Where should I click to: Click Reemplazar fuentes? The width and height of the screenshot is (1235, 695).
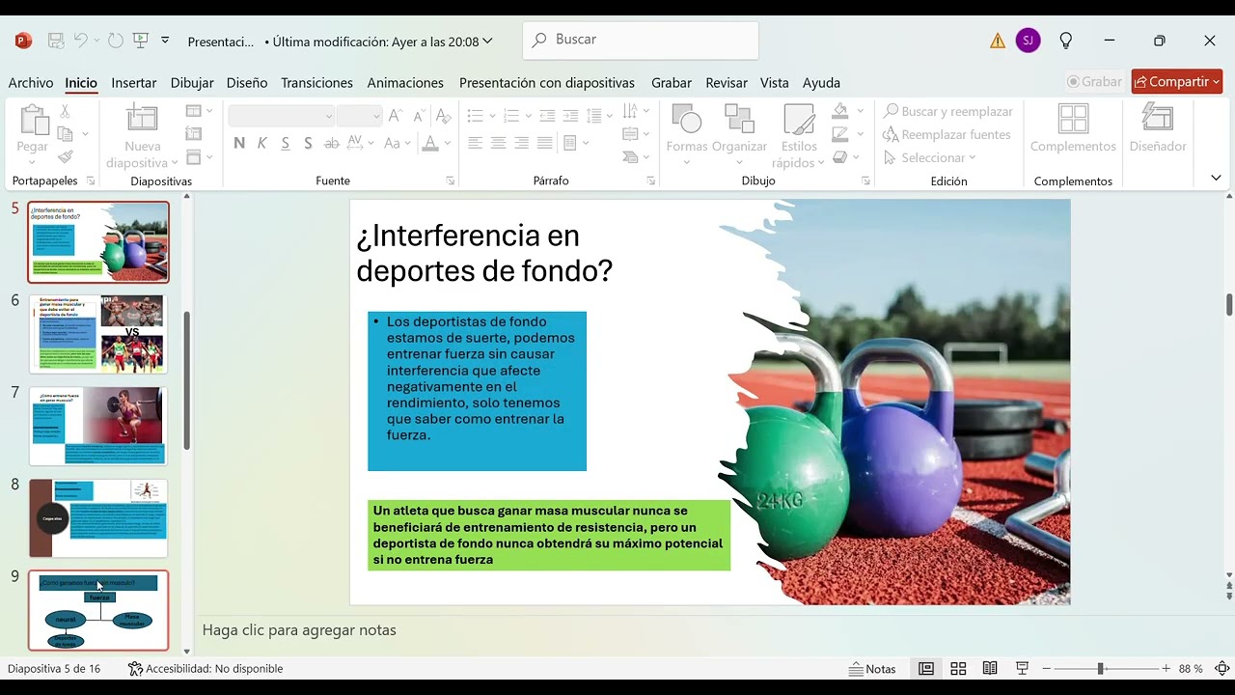pos(947,134)
